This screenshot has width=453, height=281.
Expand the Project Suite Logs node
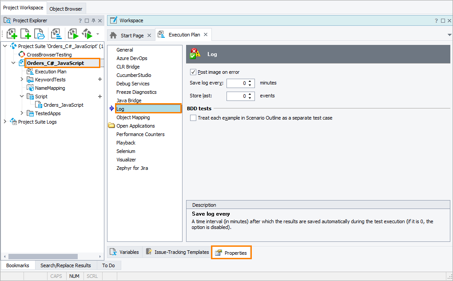click(5, 122)
